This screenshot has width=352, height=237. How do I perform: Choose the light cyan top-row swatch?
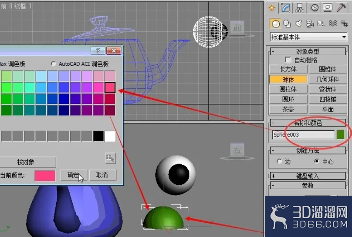coord(41,76)
